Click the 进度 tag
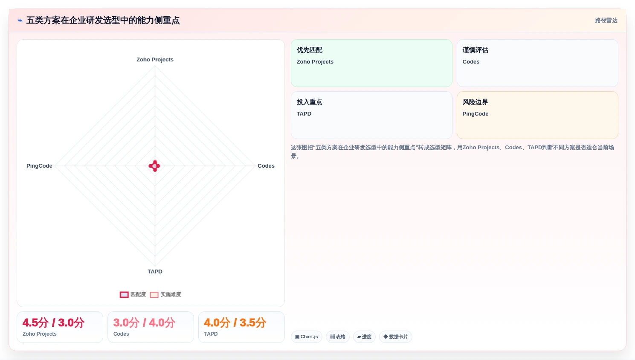The width and height of the screenshot is (635, 360). point(364,337)
